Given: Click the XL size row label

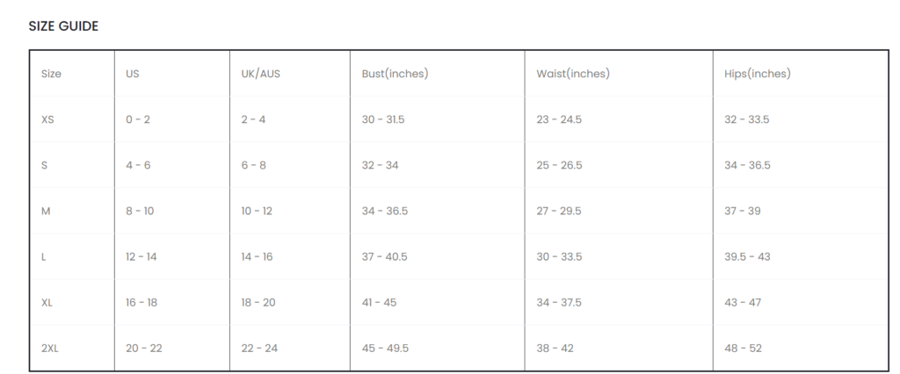Looking at the screenshot, I should tap(47, 302).
